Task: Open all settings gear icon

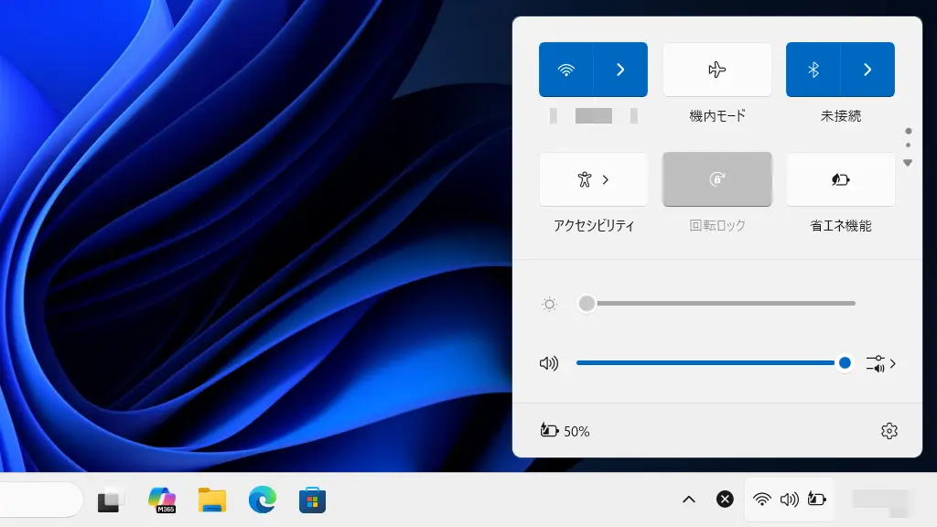Action: 889,431
